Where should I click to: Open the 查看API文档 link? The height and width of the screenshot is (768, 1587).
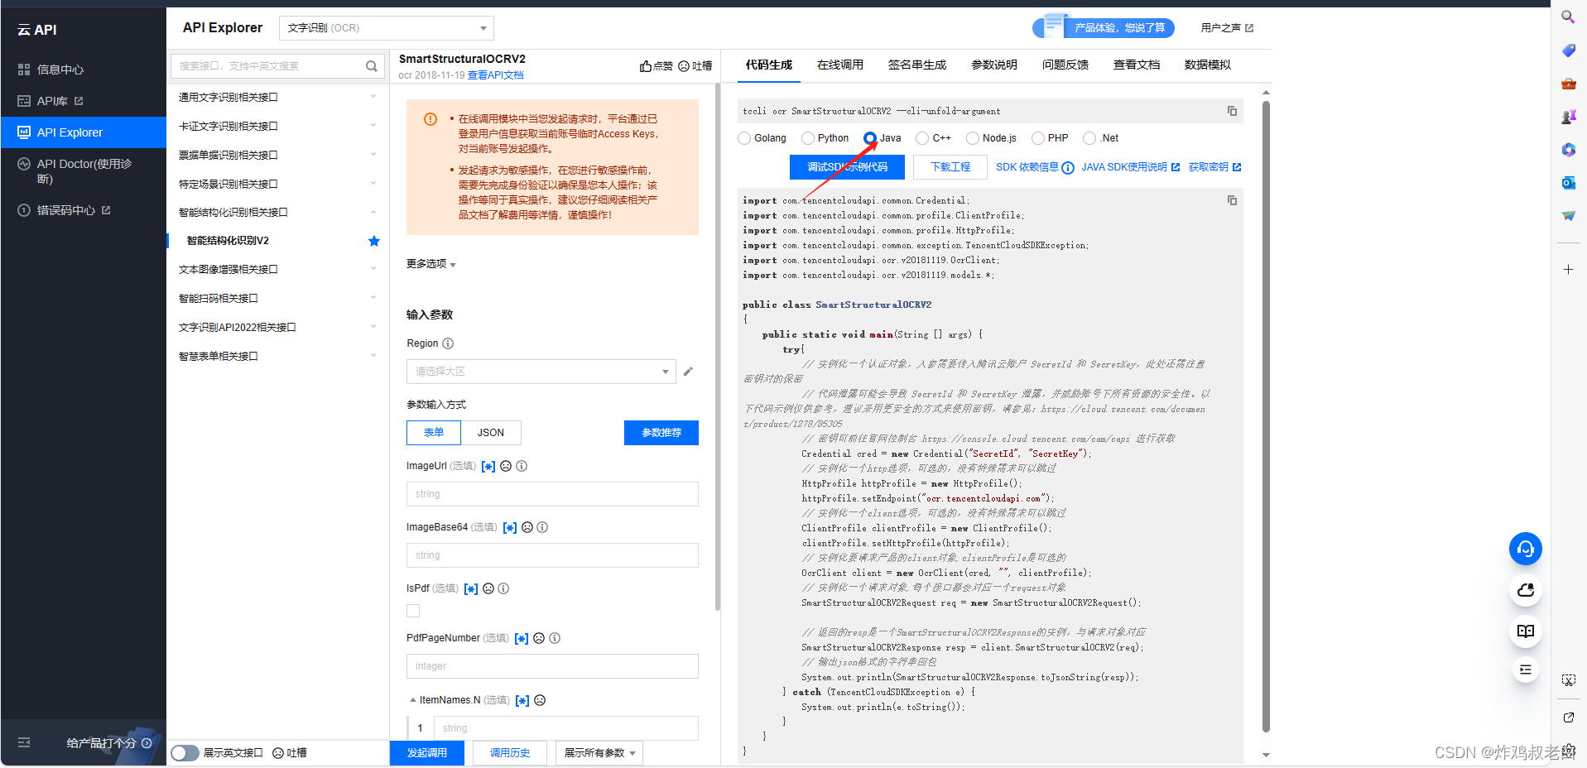[496, 75]
